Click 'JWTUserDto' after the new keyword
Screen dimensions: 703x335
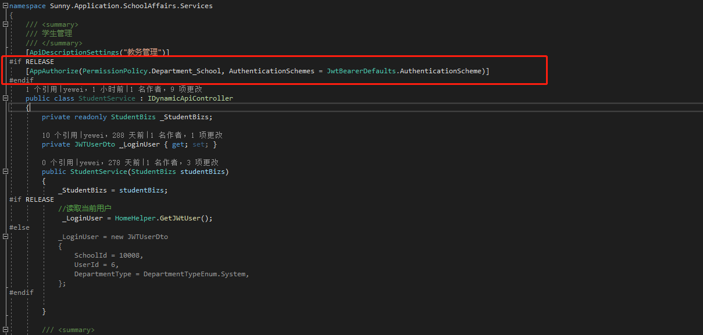coord(148,237)
